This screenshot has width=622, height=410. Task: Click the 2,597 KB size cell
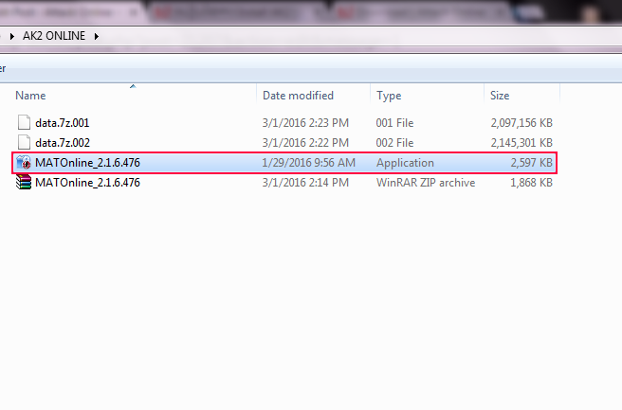click(531, 163)
